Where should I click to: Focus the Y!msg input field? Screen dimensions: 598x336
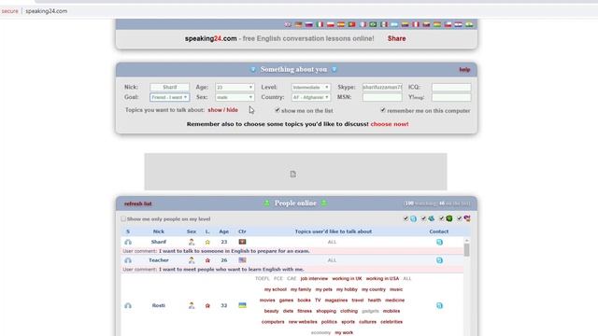pos(451,97)
